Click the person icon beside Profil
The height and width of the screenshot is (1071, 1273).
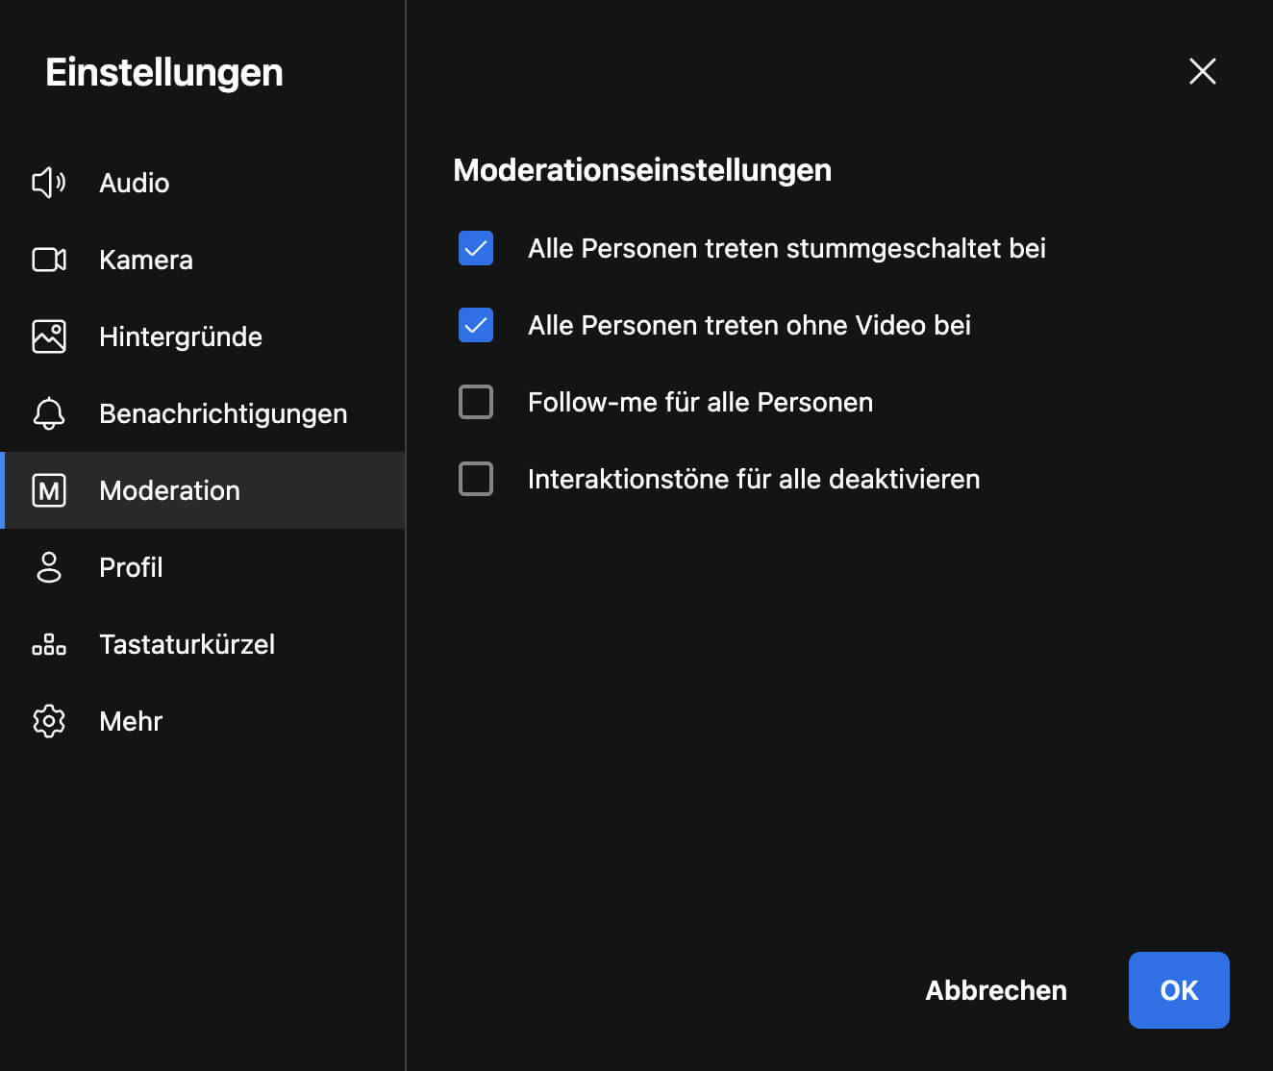point(49,567)
